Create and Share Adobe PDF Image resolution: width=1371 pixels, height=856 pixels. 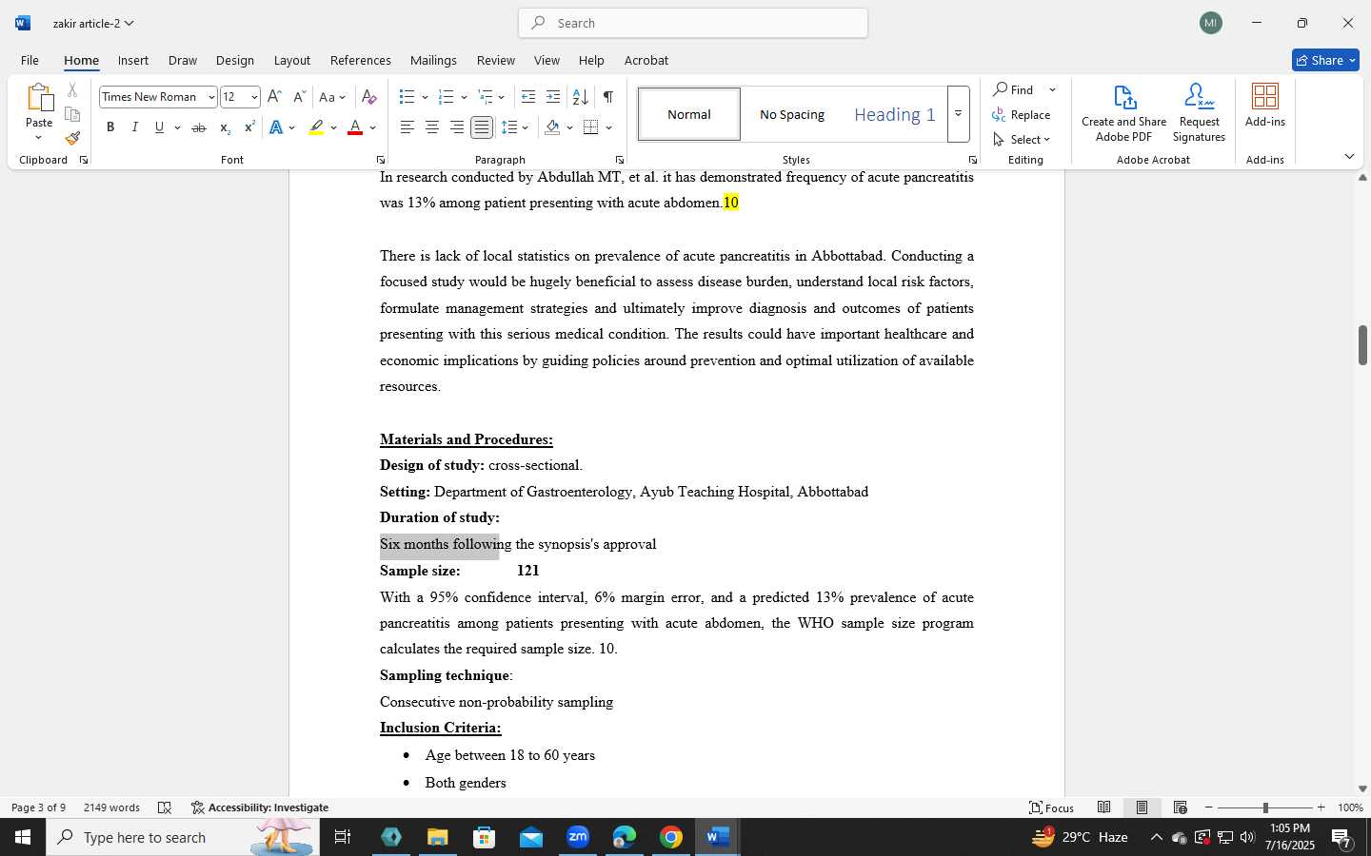pyautogui.click(x=1123, y=113)
